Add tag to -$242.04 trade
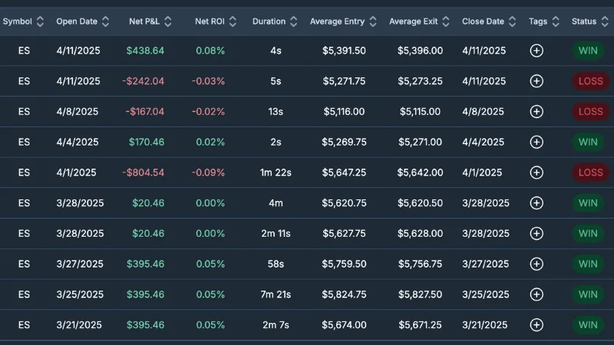Screen dimensions: 614x345 pyautogui.click(x=536, y=81)
